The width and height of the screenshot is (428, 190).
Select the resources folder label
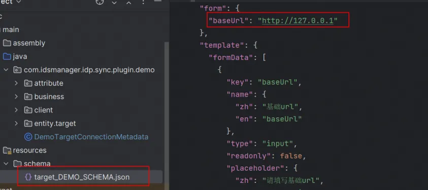pyautogui.click(x=30, y=150)
